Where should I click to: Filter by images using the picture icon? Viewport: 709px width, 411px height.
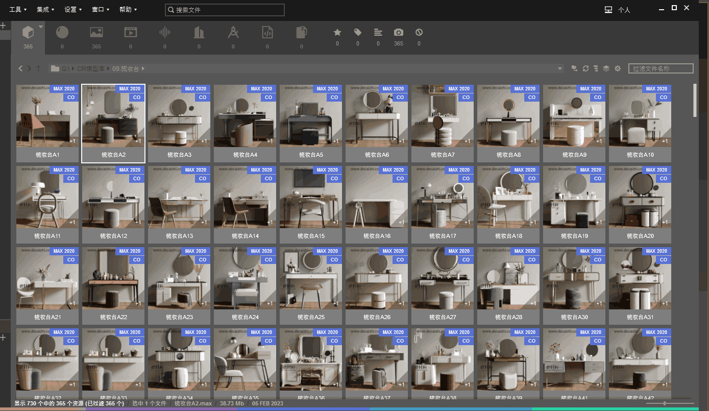tap(96, 32)
